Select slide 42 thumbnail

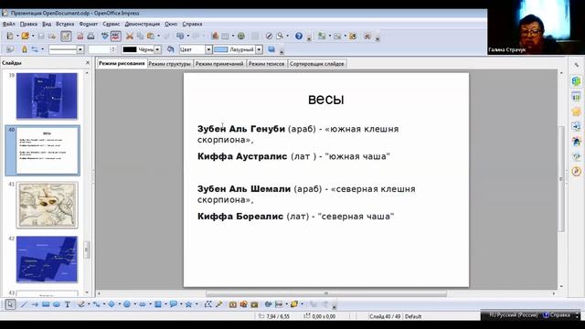pyautogui.click(x=47, y=260)
